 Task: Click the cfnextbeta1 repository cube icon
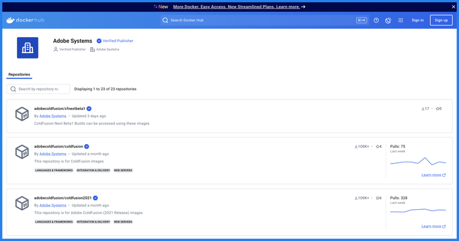click(22, 114)
